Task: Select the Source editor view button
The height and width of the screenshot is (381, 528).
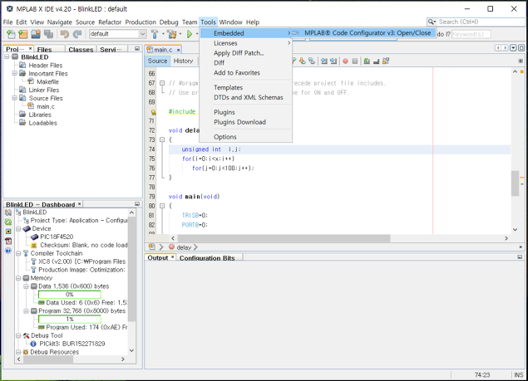Action: [x=157, y=61]
